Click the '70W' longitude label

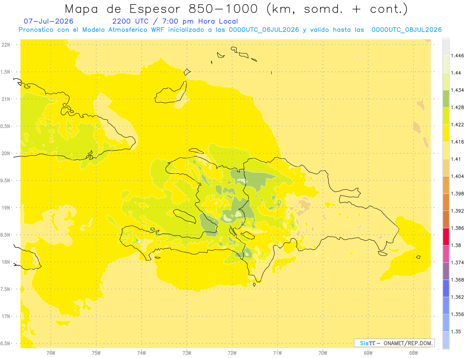323,353
